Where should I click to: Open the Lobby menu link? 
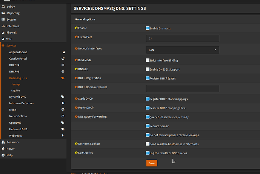click(11, 6)
